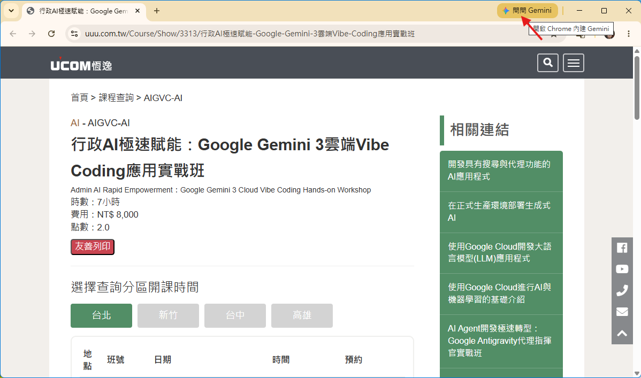Open 使用Google Cloud進行AI與機器學習 link
The width and height of the screenshot is (641, 378).
click(501, 294)
